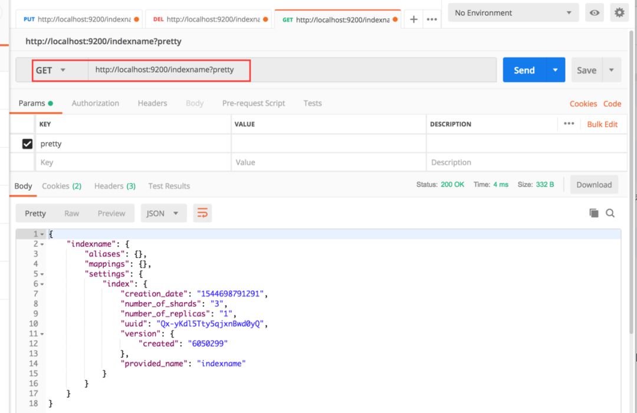Expand the JSON format dropdown
Viewport: 637px width, 413px height.
[x=163, y=213]
